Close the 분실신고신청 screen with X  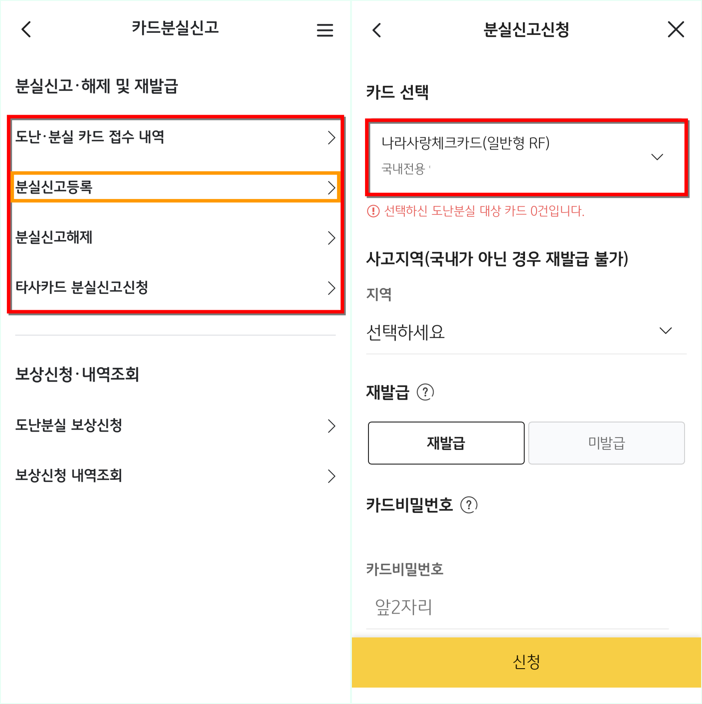(675, 29)
